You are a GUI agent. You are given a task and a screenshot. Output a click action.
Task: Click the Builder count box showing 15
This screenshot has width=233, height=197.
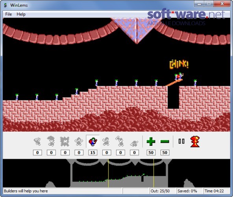coord(93,152)
